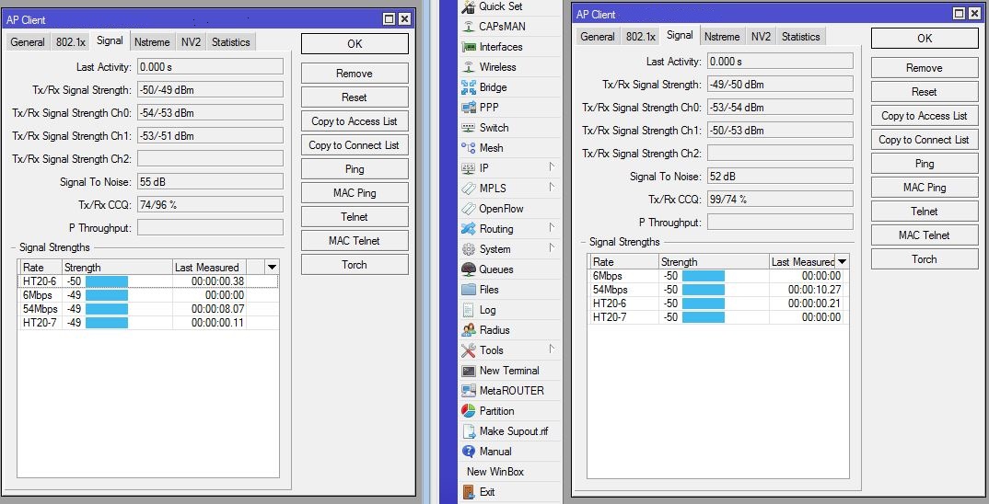Open Queues tree icon
The height and width of the screenshot is (504, 989).
[468, 269]
